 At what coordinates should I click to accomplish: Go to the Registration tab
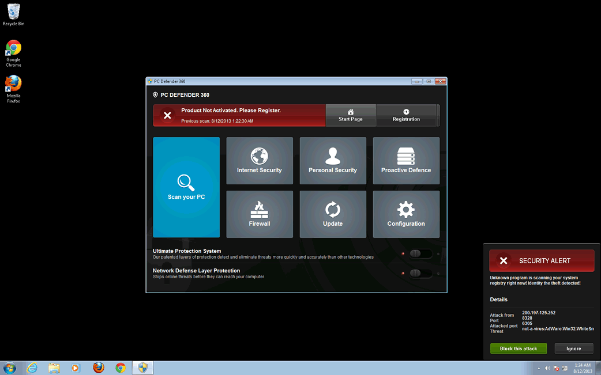[x=406, y=115]
